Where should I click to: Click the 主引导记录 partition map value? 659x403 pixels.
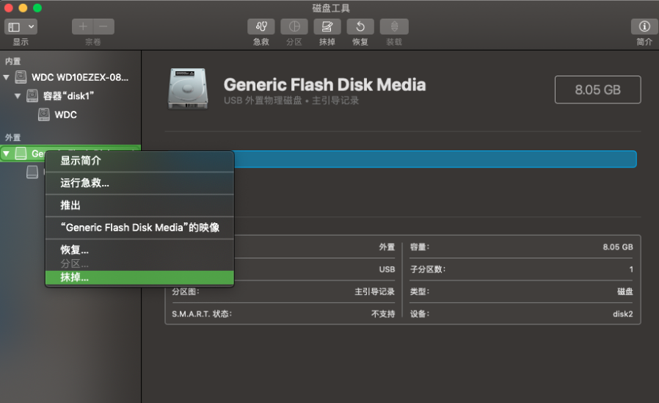[374, 291]
